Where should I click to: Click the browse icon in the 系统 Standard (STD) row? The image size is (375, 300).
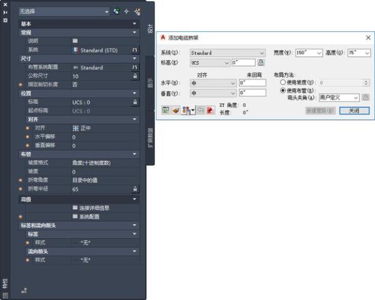[135, 50]
